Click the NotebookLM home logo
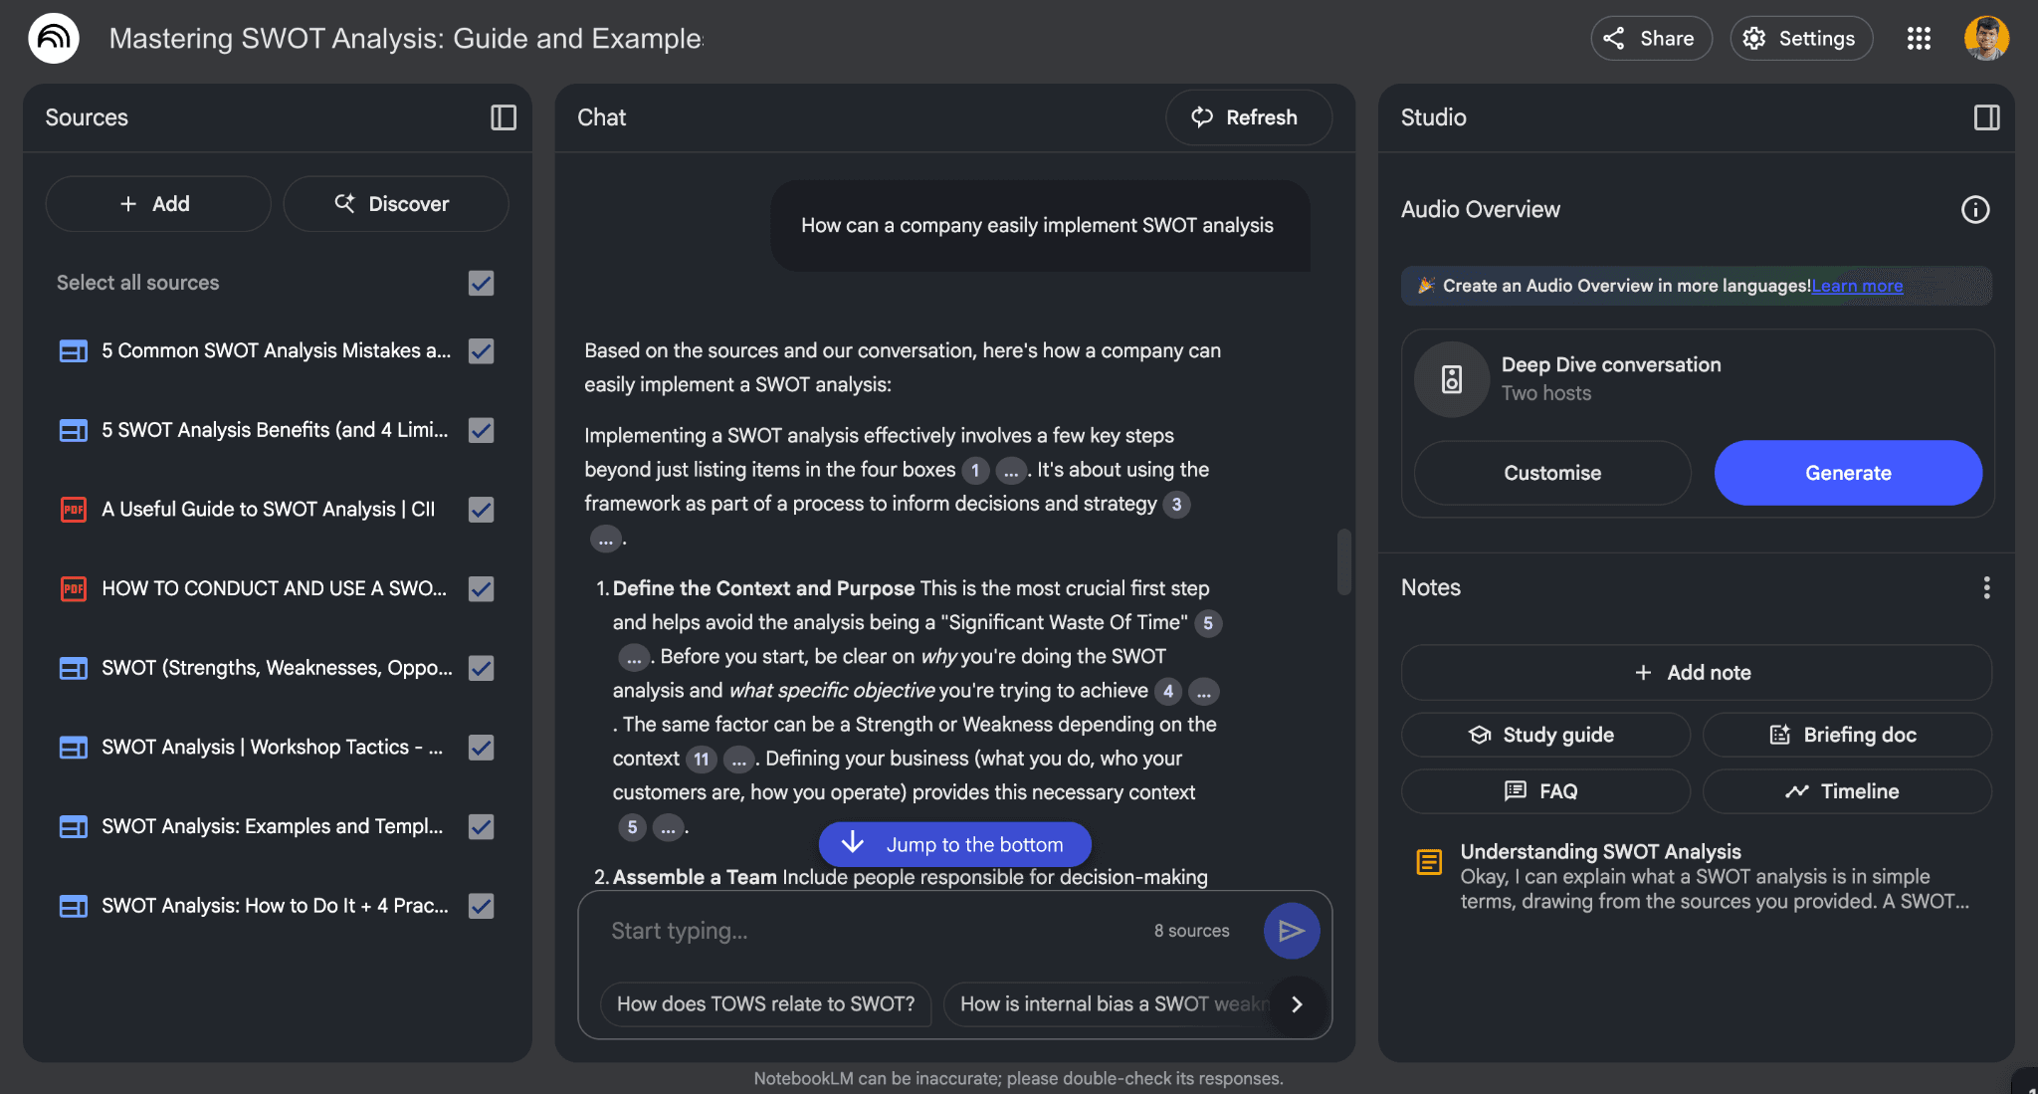The height and width of the screenshot is (1094, 2038). tap(55, 38)
